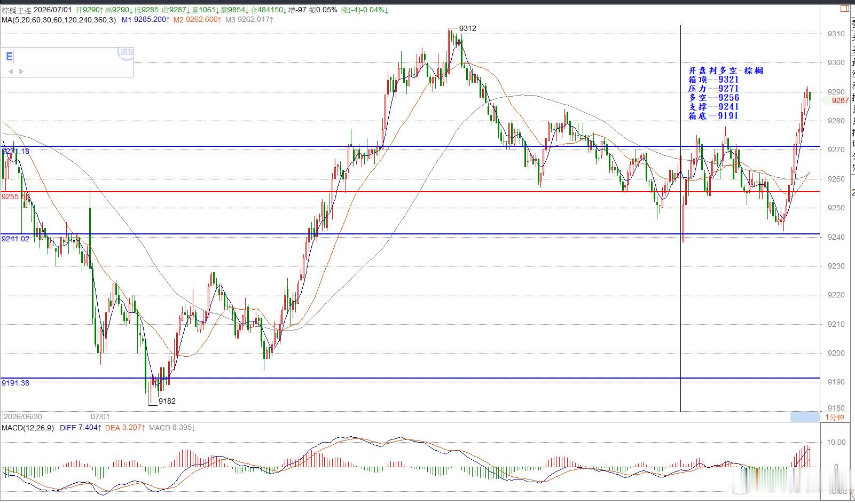Click the 9191.38 line label
The height and width of the screenshot is (503, 855).
coord(15,383)
